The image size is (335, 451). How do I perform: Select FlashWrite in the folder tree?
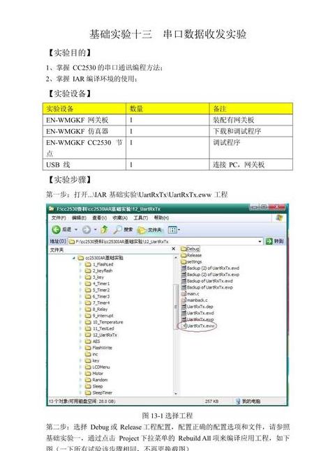pyautogui.click(x=99, y=348)
